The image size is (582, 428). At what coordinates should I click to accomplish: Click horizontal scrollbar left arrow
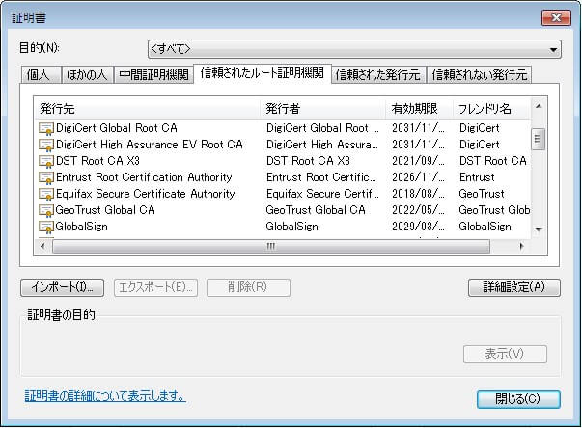(42, 247)
